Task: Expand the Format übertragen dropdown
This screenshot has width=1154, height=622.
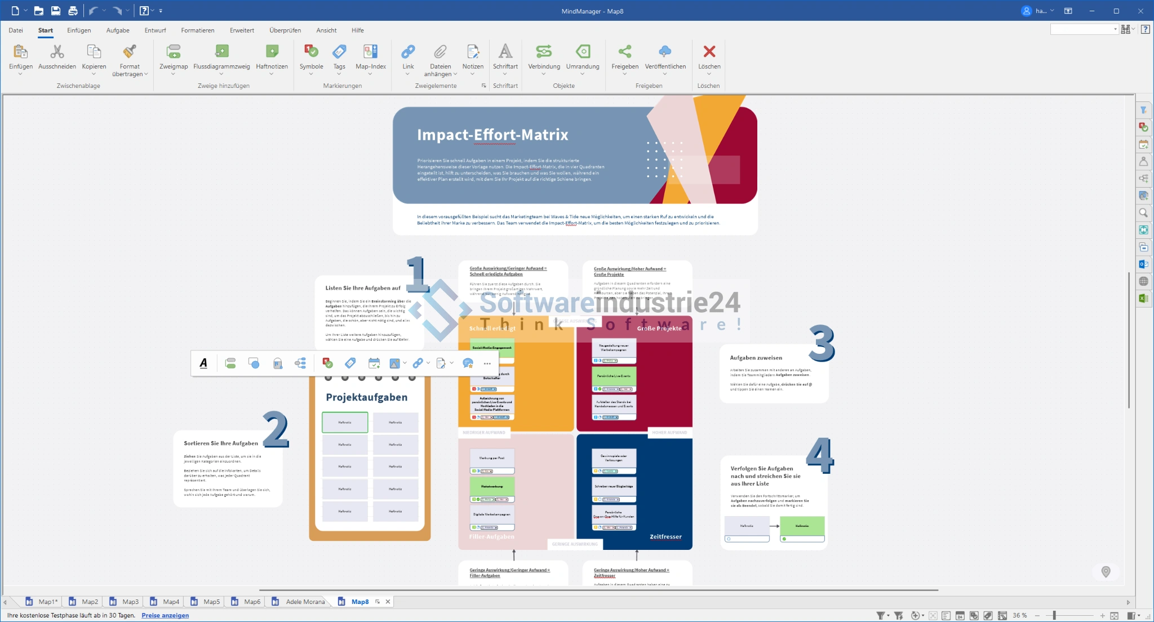Action: point(146,74)
